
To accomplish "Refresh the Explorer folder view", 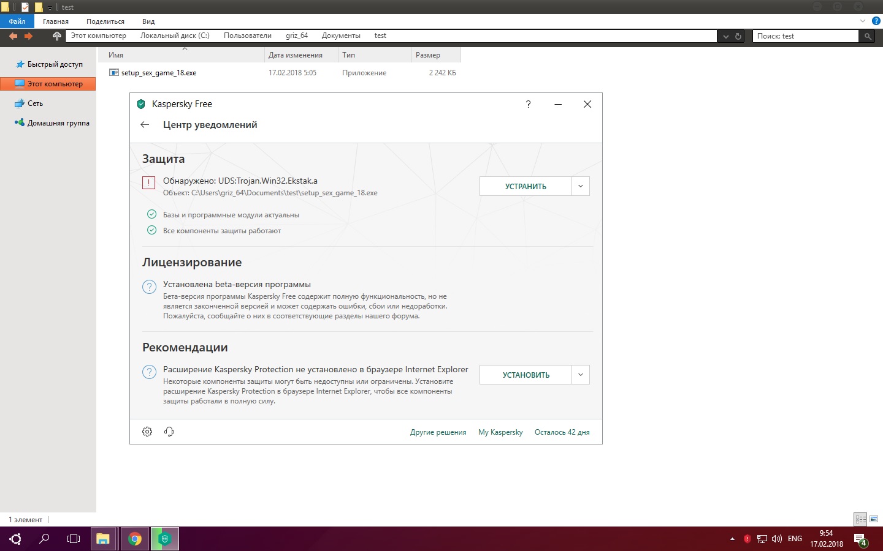I will point(738,36).
